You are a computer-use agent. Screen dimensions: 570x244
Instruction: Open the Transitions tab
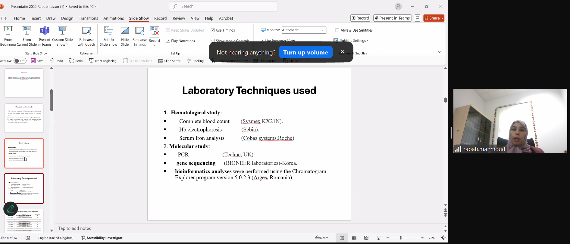(x=88, y=18)
